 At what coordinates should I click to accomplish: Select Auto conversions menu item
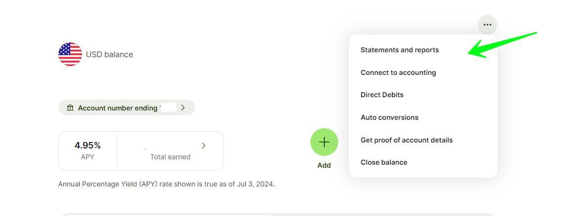point(389,117)
